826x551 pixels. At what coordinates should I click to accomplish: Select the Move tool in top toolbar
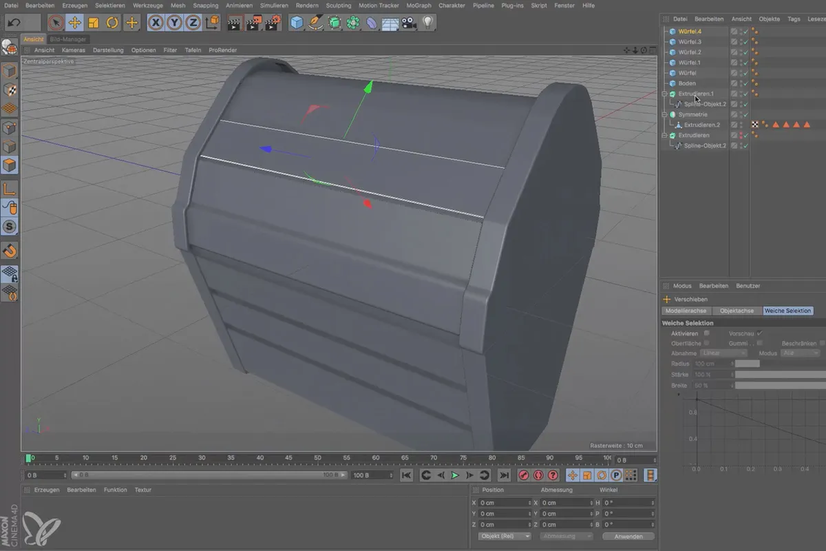[74, 23]
